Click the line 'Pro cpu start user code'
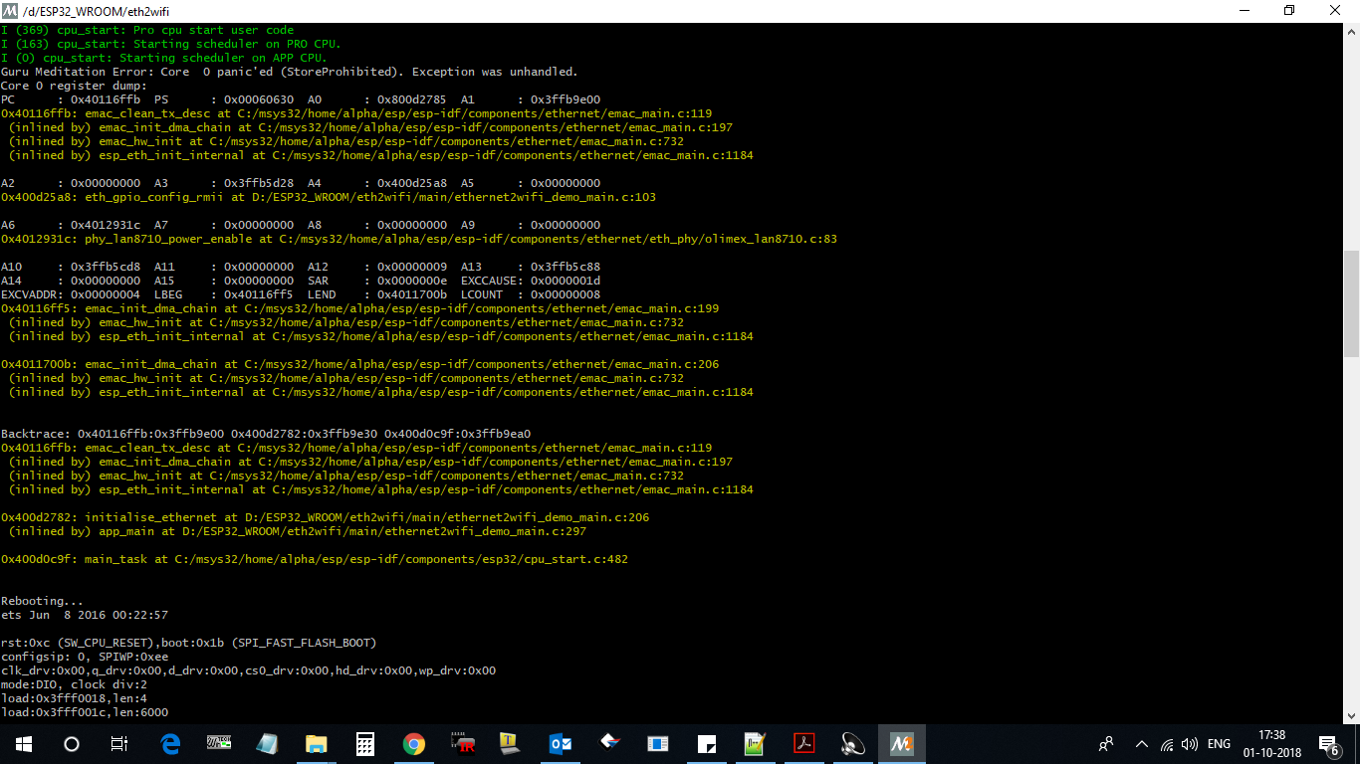1360x764 pixels. pos(147,30)
